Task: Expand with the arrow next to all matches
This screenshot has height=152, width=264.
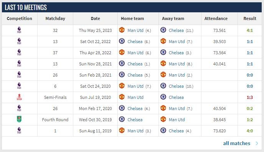Action: 257,144
